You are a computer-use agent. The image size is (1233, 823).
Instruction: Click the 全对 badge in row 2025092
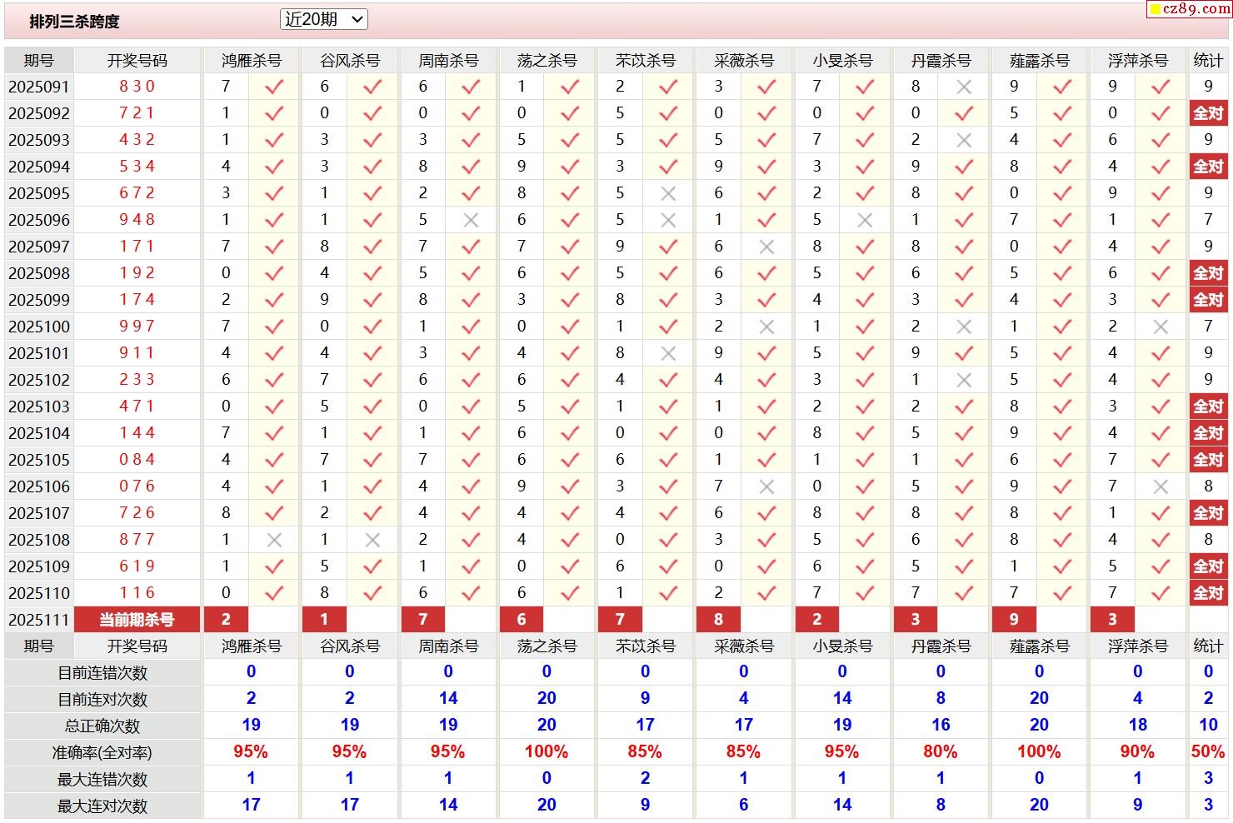tap(1208, 113)
